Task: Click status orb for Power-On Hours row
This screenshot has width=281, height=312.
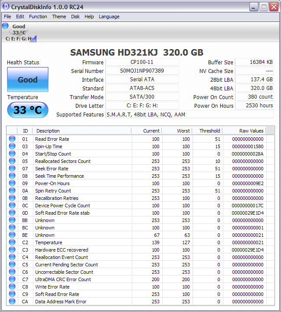Action: [12, 183]
